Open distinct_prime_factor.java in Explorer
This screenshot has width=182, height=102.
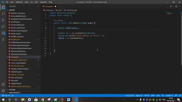click(23, 86)
